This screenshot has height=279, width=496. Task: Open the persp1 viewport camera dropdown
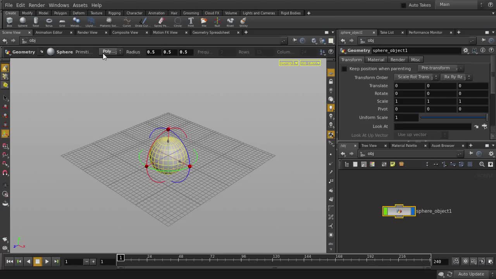288,63
